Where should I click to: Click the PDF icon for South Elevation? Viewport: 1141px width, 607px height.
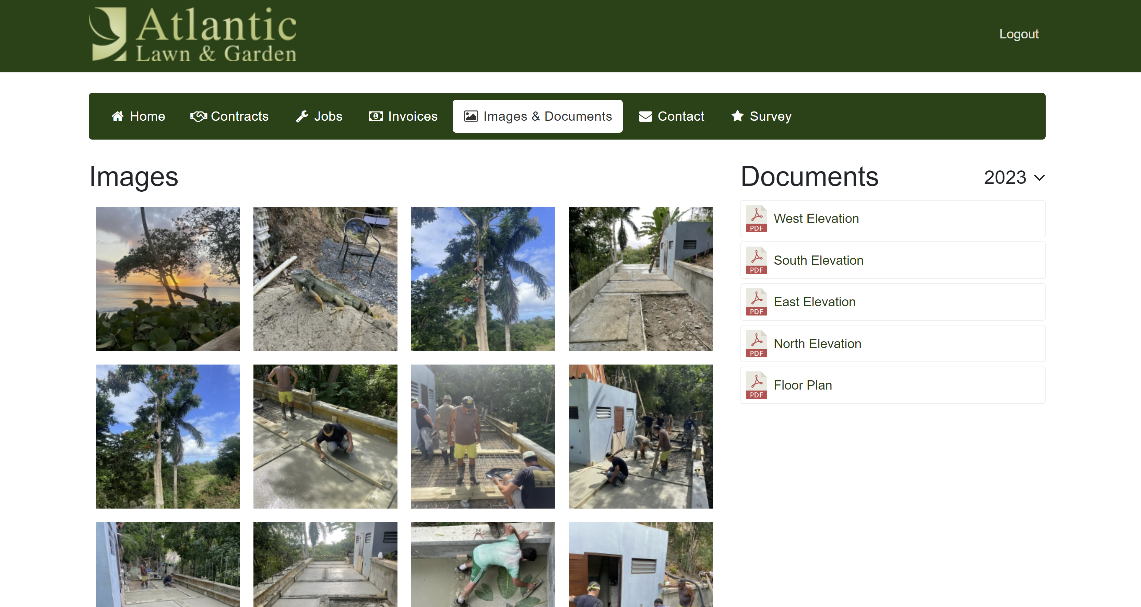tap(757, 260)
